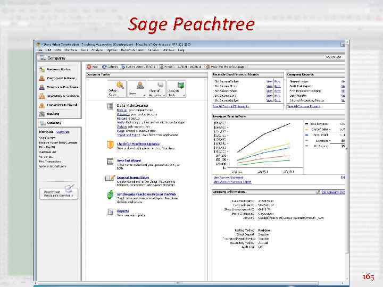
Task: Click the View All Company Reports link
Action: pos(304,106)
